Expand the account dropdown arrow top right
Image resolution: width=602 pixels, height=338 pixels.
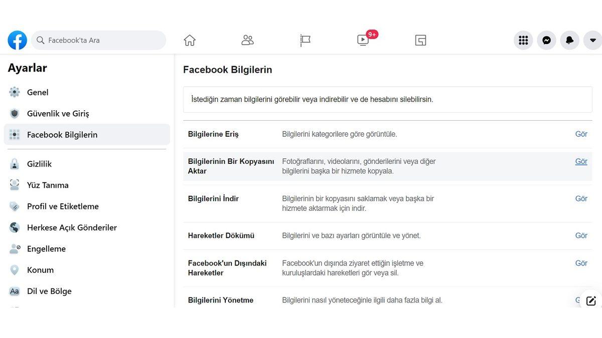pyautogui.click(x=592, y=40)
